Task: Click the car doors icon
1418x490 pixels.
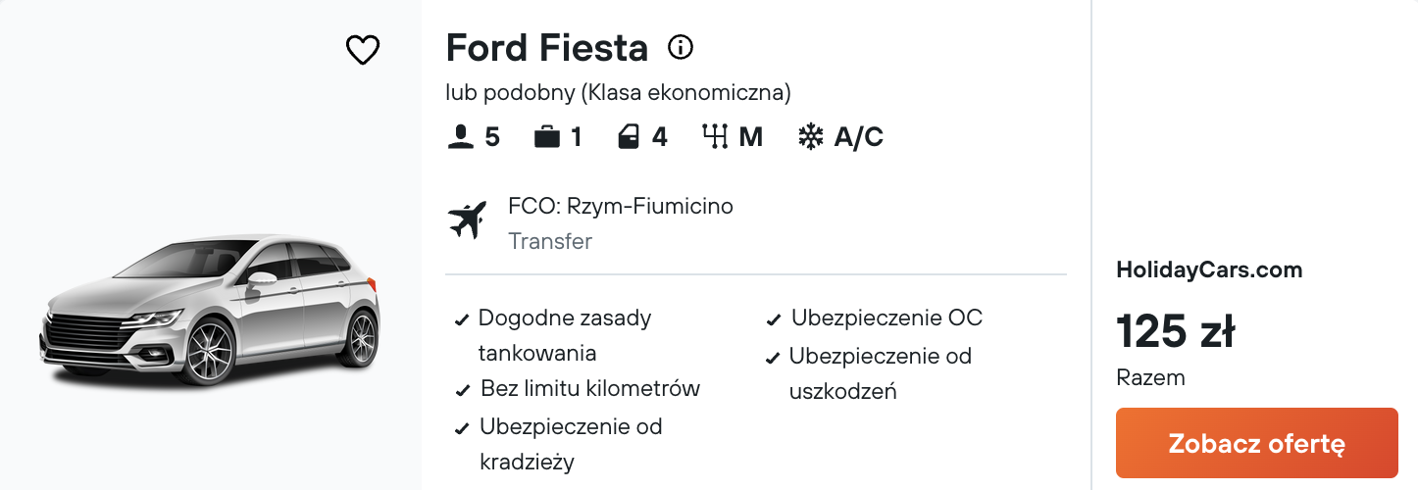Action: [x=629, y=137]
